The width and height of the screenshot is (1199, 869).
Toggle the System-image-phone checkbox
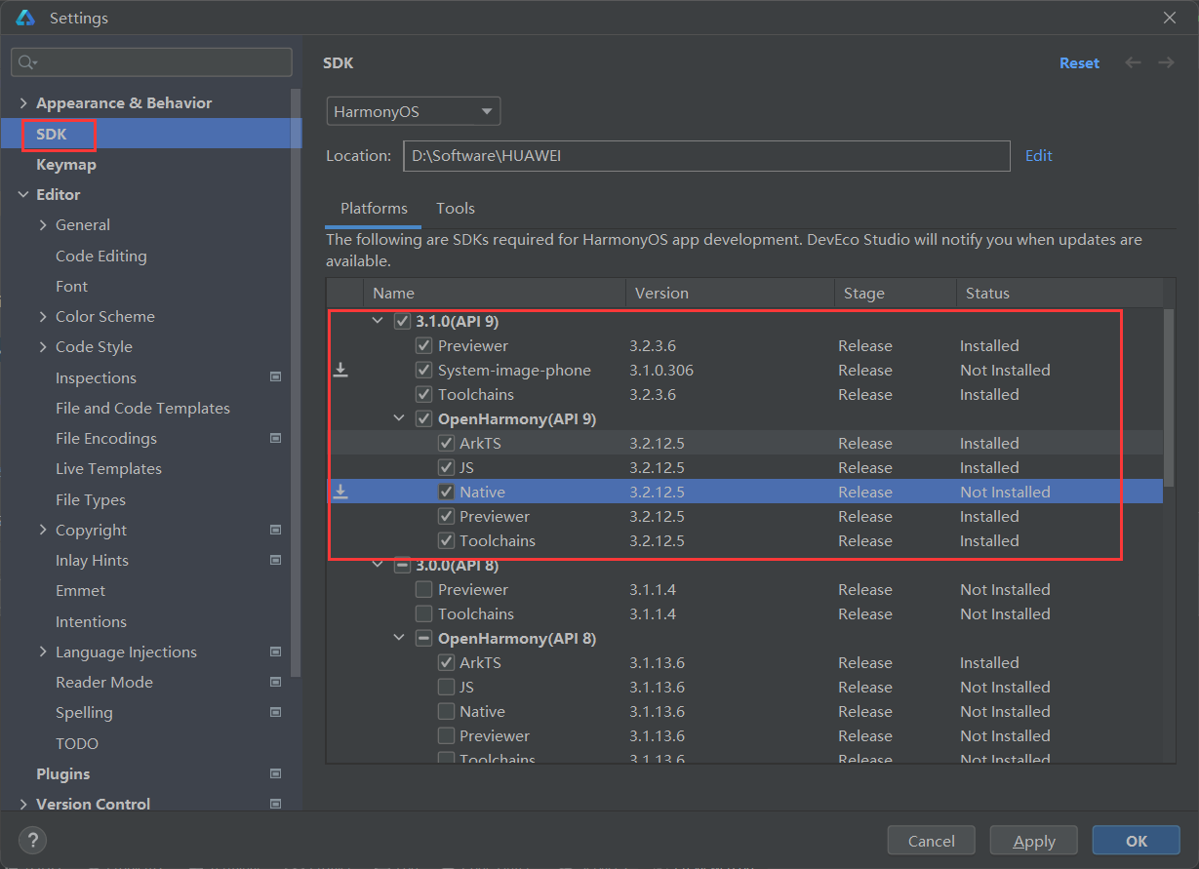tap(423, 370)
